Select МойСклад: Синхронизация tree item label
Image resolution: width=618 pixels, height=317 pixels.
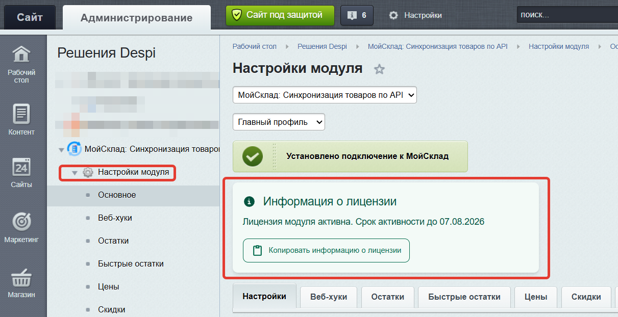[152, 149]
